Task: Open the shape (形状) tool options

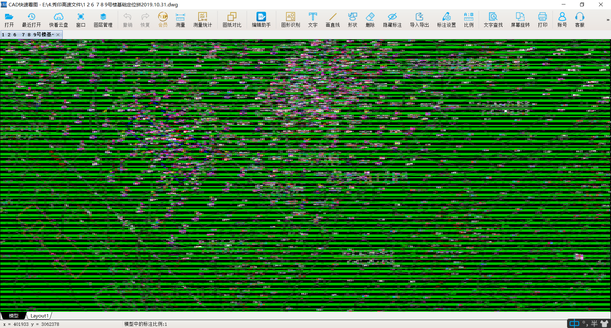Action: point(352,20)
